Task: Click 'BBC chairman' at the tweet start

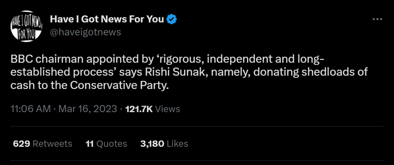Action: [37, 59]
